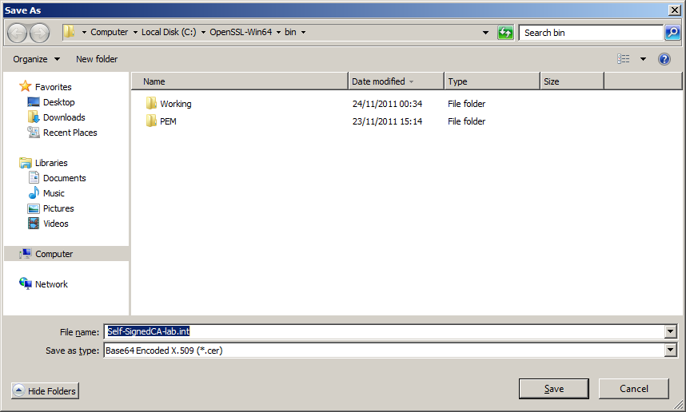Viewport: 686px width, 412px height.
Task: Click into the Search bin field
Action: (x=590, y=33)
